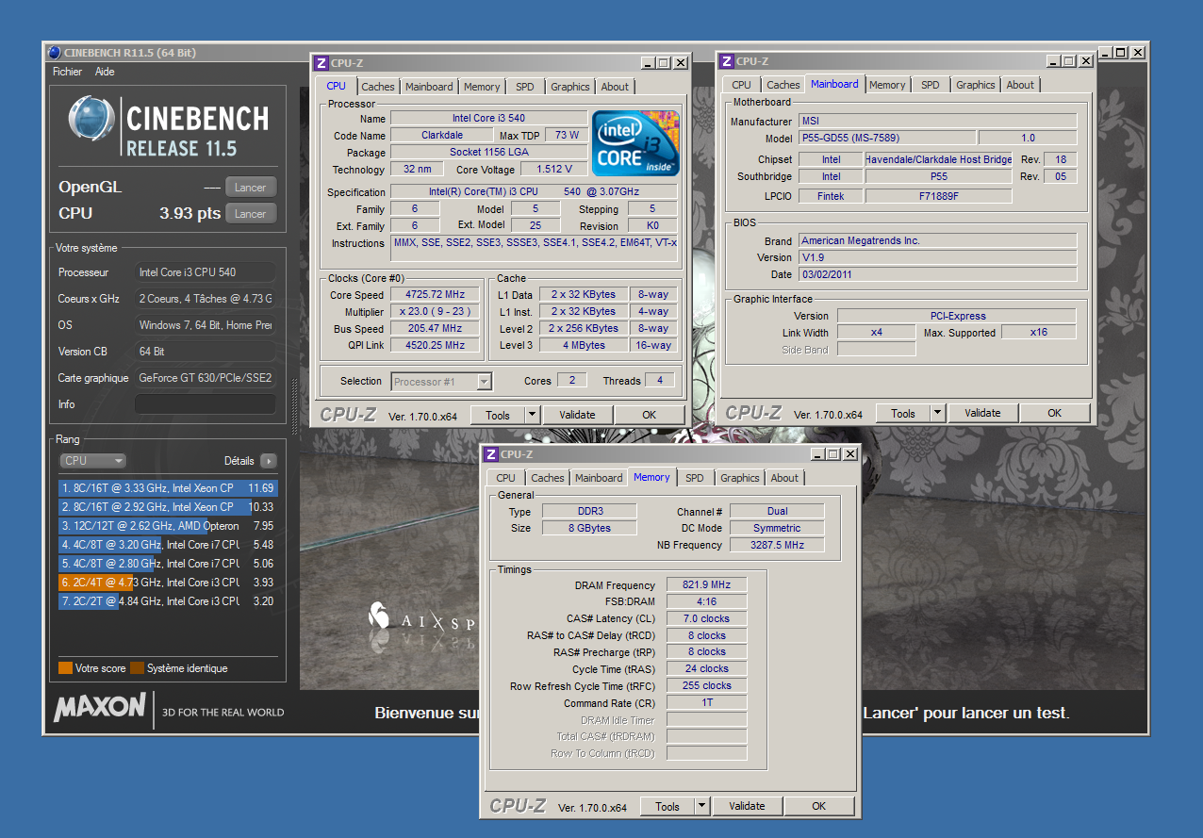Switch to SPD tab in the Mainboard window
This screenshot has width=1203, height=838.
(931, 85)
